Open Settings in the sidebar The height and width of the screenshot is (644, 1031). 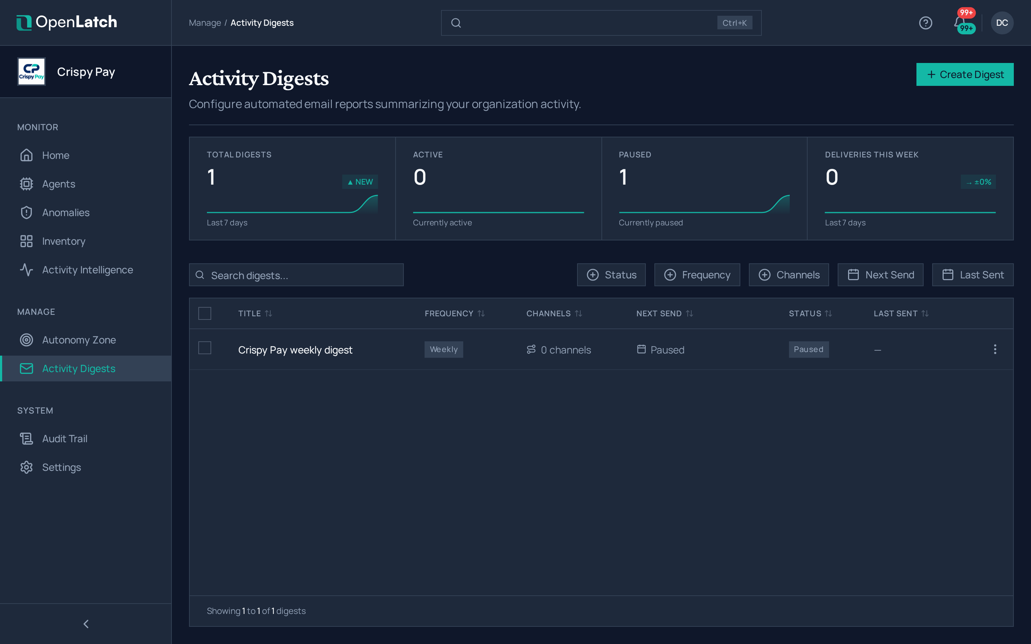[86, 467]
